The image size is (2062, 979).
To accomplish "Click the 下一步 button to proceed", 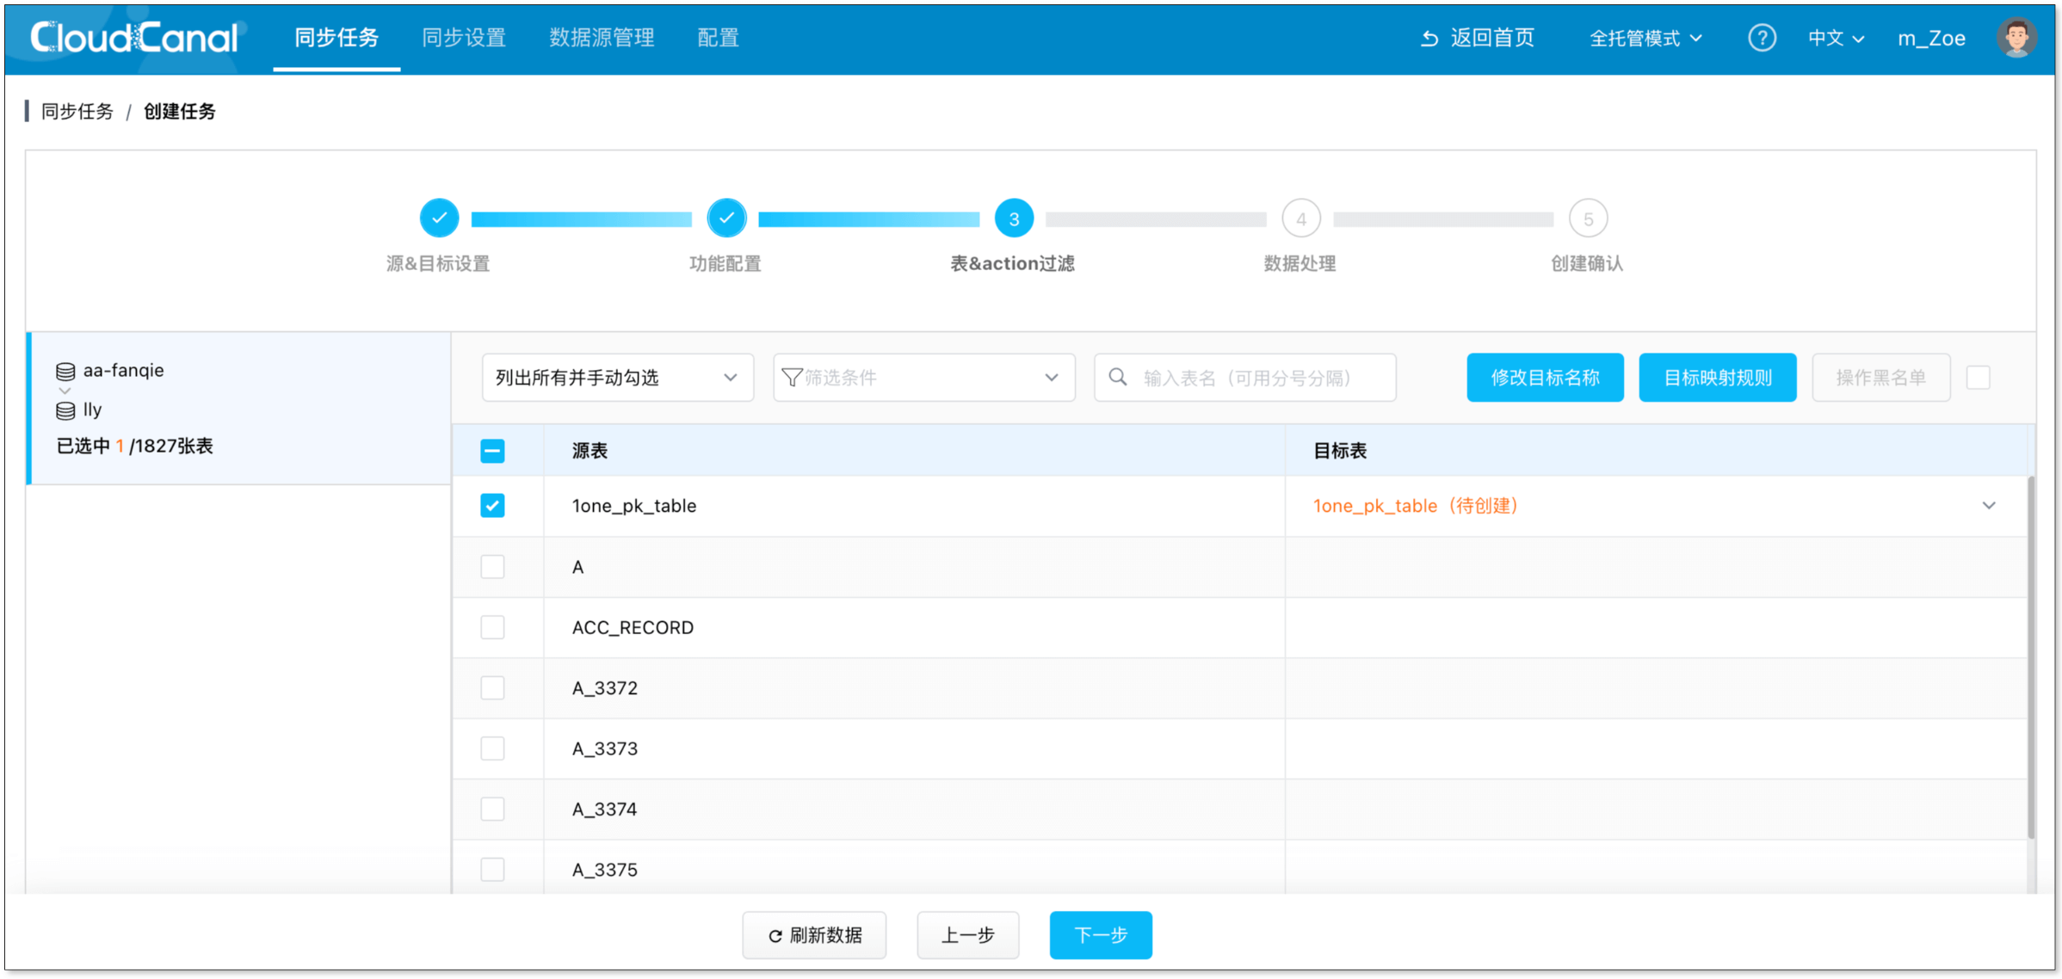I will 1101,935.
